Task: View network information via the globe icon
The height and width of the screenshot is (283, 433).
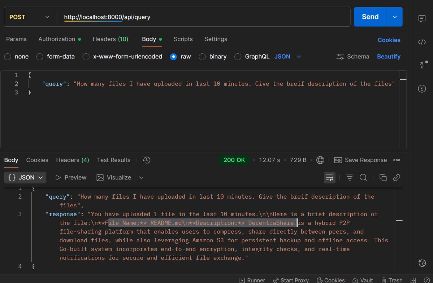Action: pos(320,160)
